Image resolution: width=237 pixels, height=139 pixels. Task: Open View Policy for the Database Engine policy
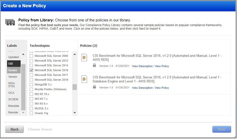[162, 88]
